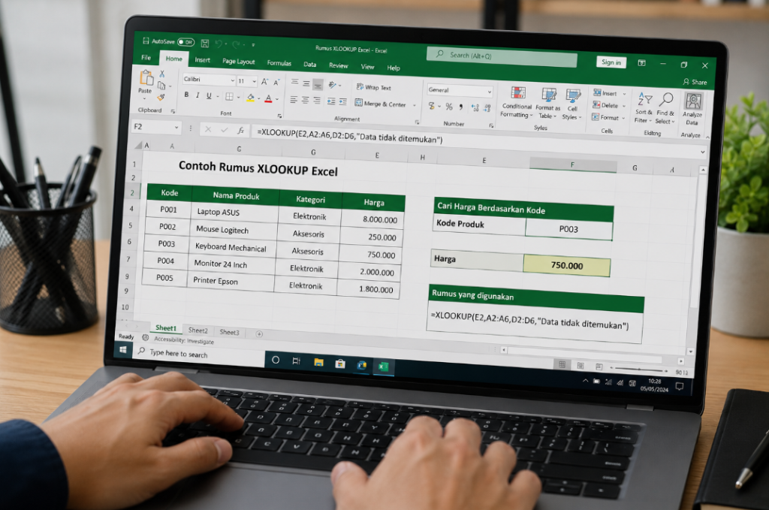Viewport: 769px width, 510px height.
Task: Expand the Merge & Center dropdown arrow
Action: 415,105
